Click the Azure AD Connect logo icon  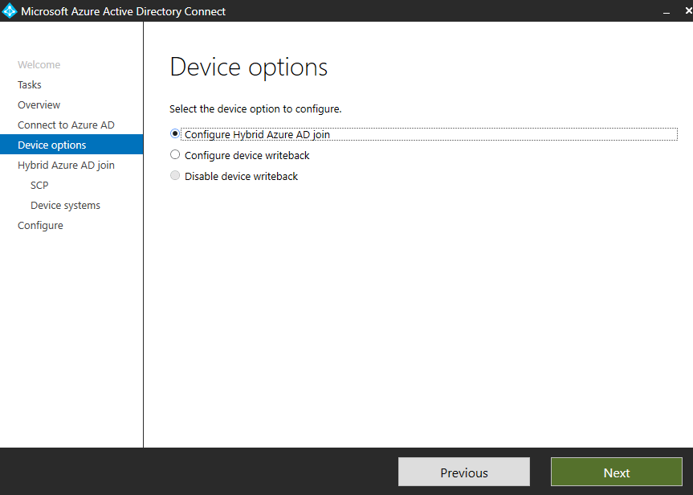(10, 11)
